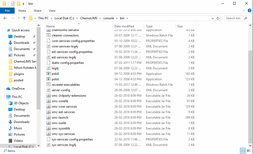Click the Help question mark icon
The height and width of the screenshot is (154, 253).
point(249,11)
